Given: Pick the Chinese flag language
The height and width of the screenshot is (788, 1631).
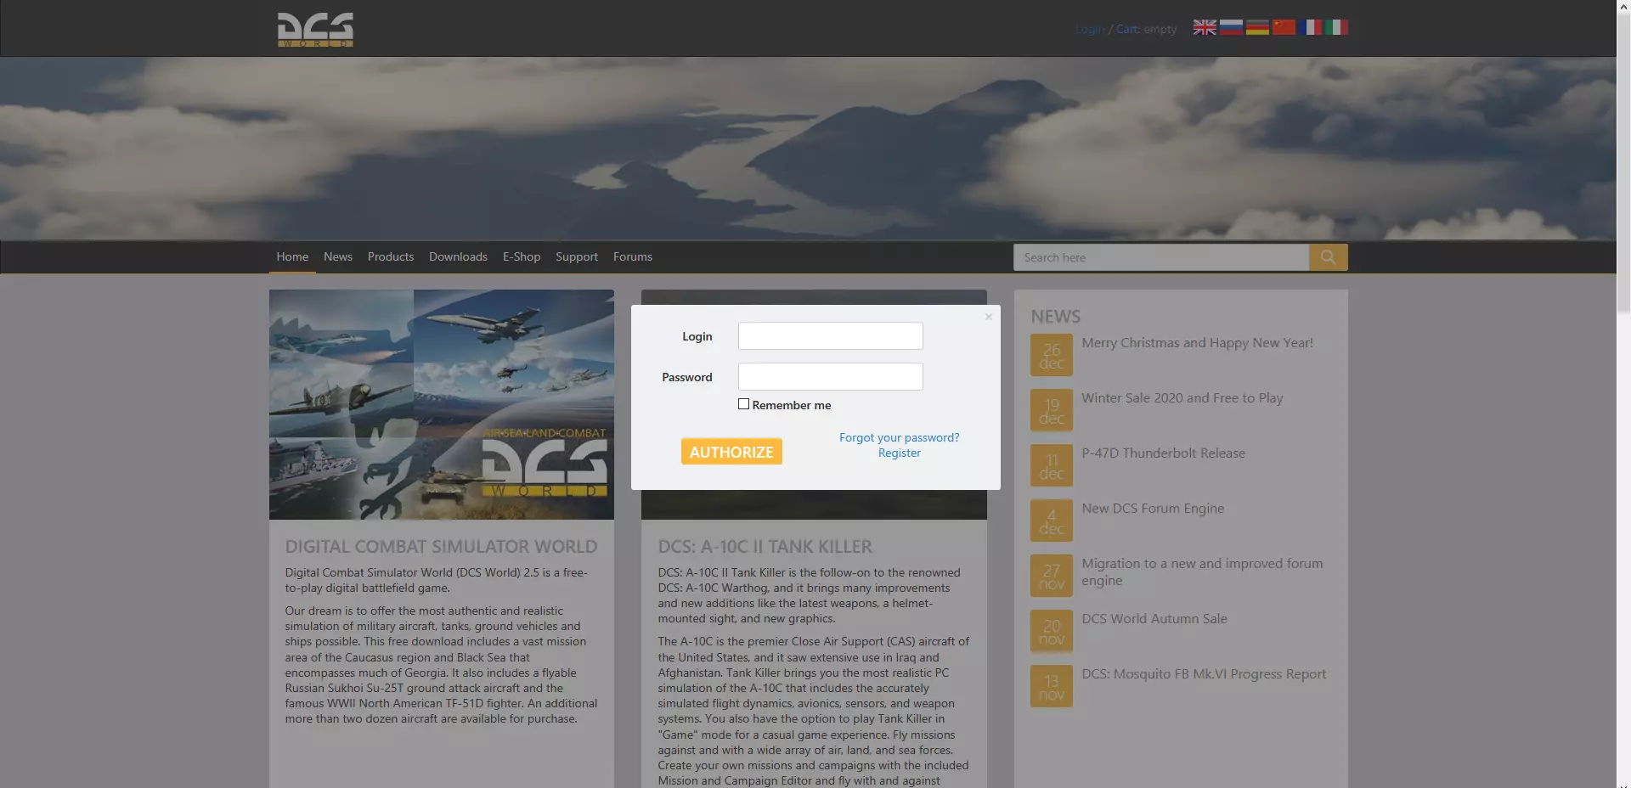Looking at the screenshot, I should [x=1284, y=28].
